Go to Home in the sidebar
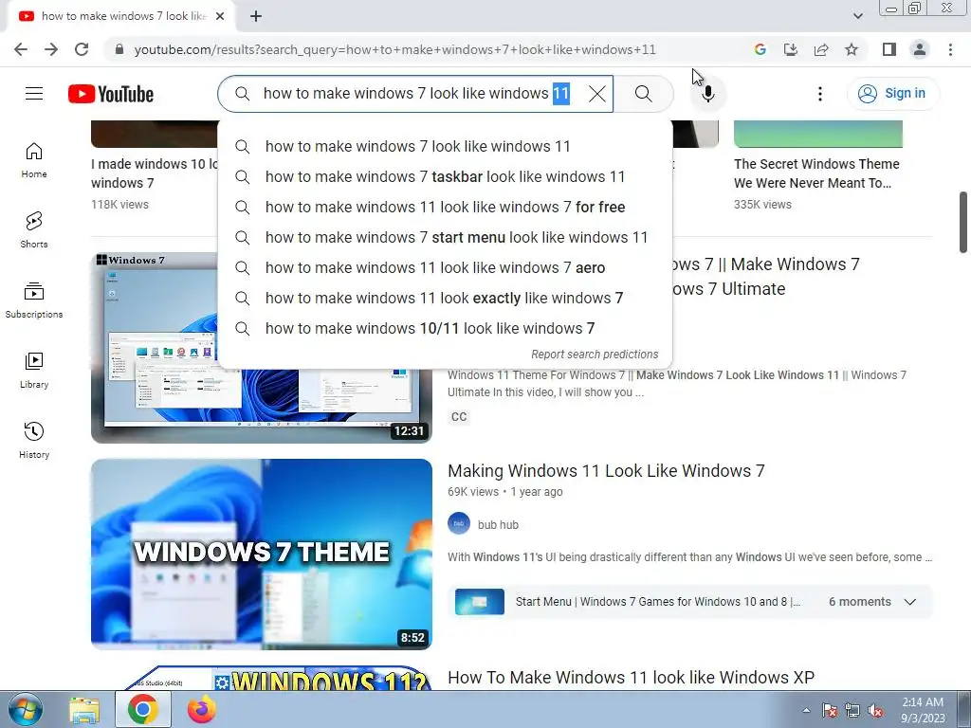This screenshot has width=971, height=728. click(34, 160)
